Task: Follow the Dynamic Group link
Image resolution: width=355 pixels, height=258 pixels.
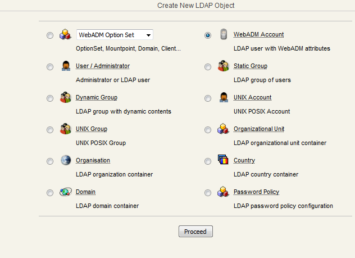Action: [97, 97]
